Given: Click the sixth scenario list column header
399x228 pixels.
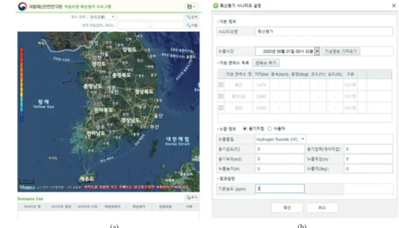Looking at the screenshot, I should (x=166, y=207).
